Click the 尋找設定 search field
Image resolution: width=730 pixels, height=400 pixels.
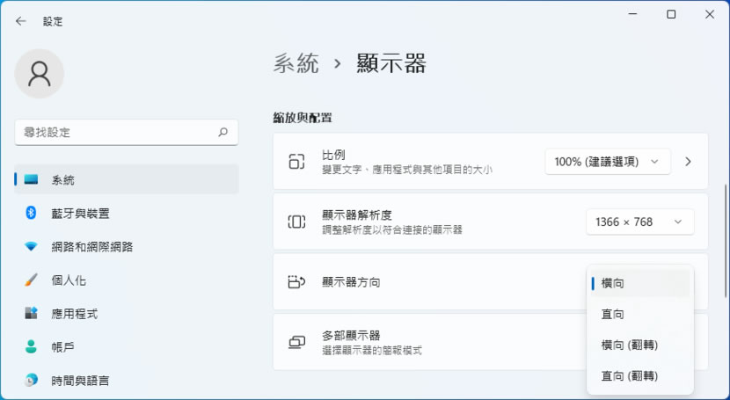[114, 132]
